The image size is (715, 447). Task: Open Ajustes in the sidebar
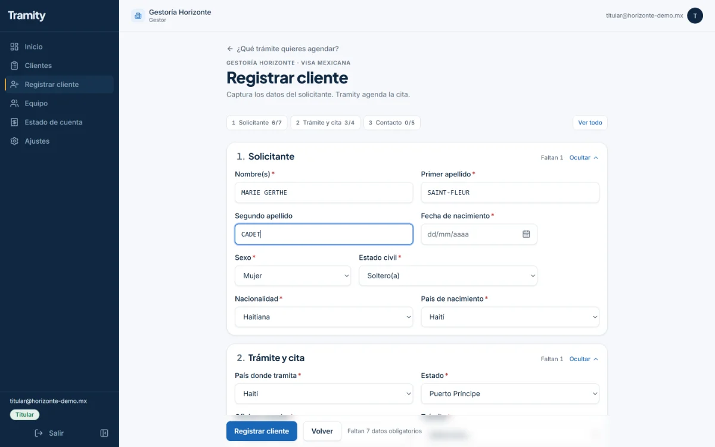[x=59, y=141]
